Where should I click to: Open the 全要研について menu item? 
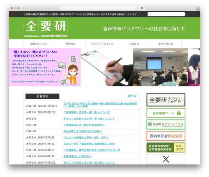(x=39, y=44)
